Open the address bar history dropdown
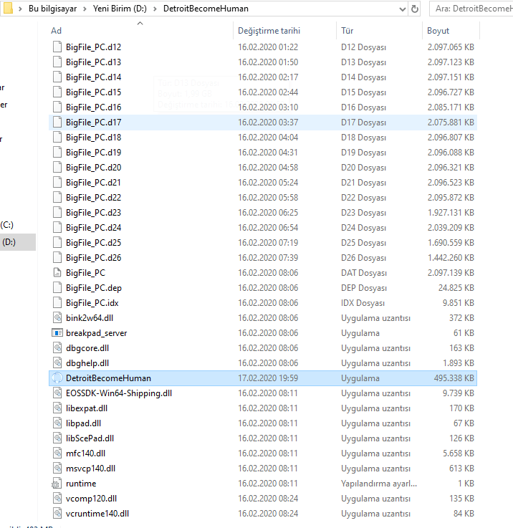This screenshot has width=513, height=528. tap(402, 9)
